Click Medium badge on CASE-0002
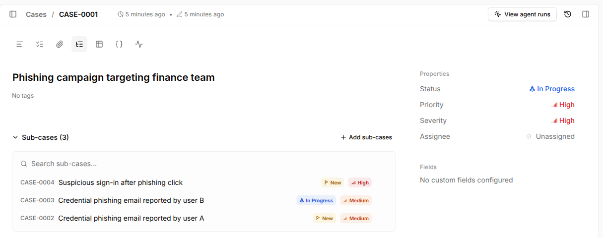The width and height of the screenshot is (603, 238). tap(356, 218)
